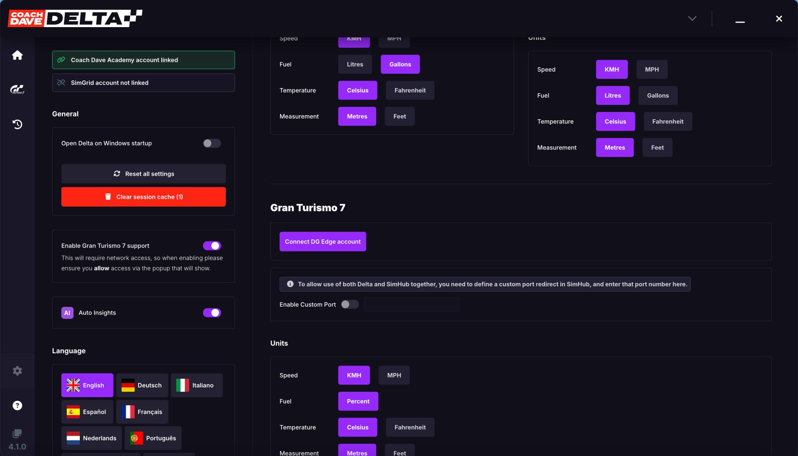This screenshot has width=798, height=456.
Task: Toggle Open Delta on Windows startup
Action: click(212, 143)
